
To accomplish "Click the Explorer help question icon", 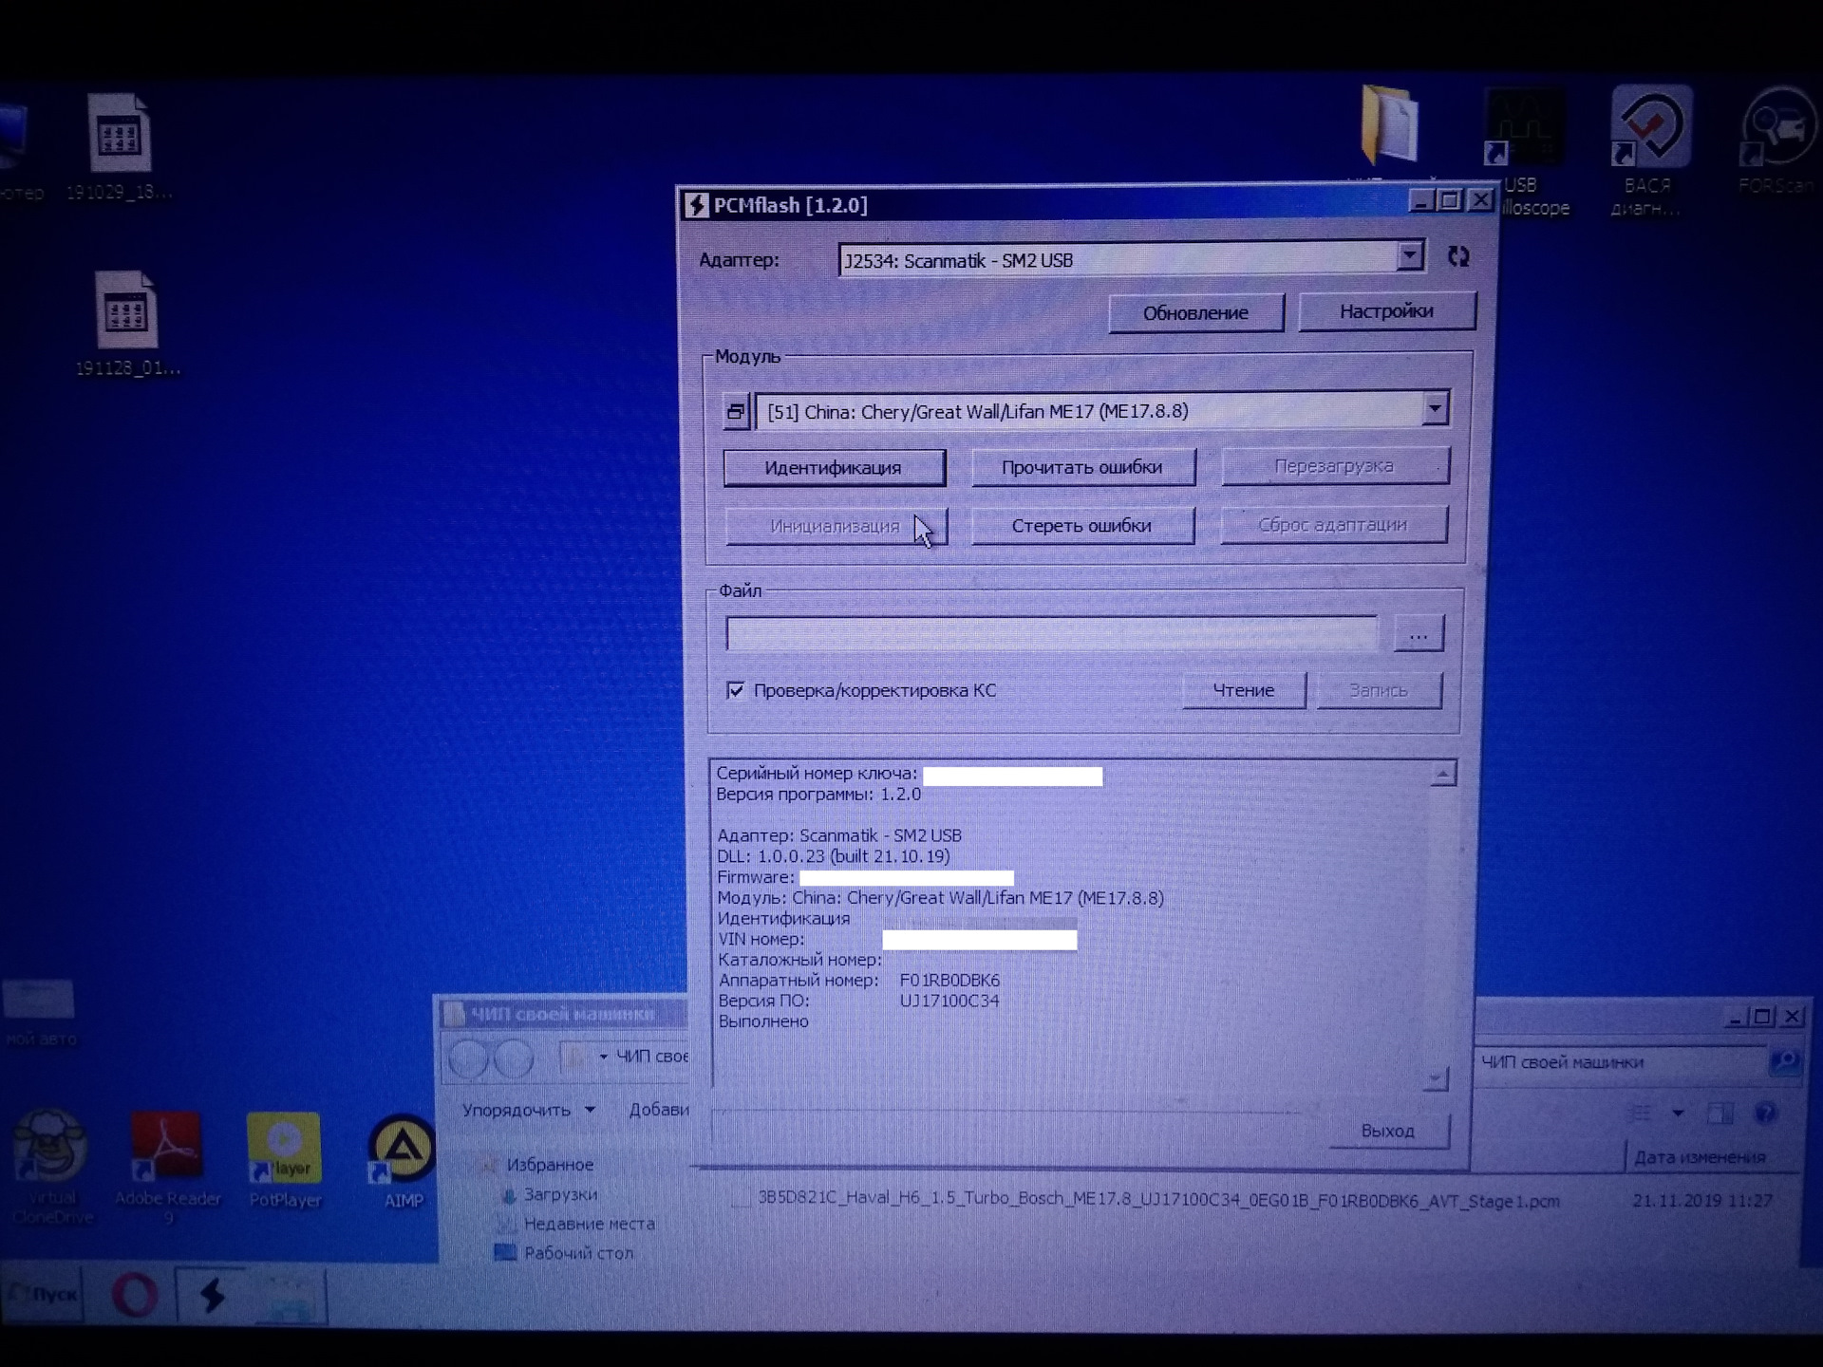I will point(1765,1113).
